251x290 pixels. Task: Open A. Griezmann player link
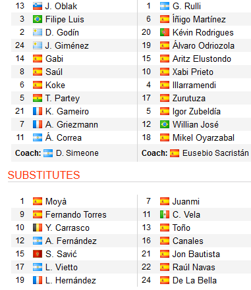(x=72, y=124)
